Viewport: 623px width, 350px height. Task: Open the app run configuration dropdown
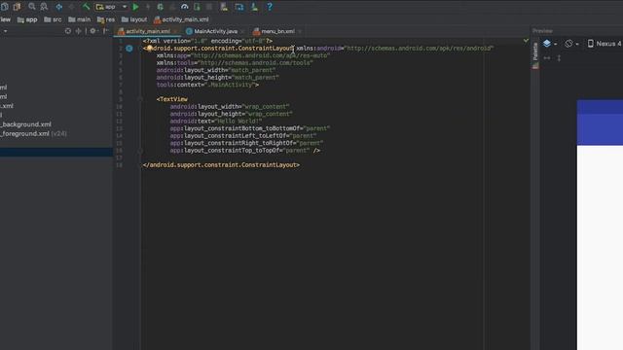click(111, 7)
